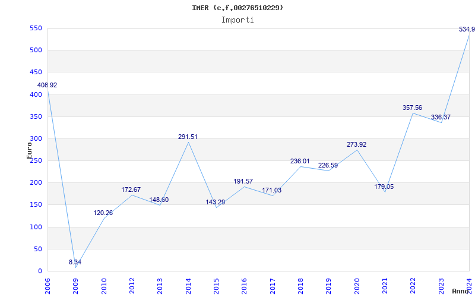Select the 236.01 data label for 2018
The image size is (475, 297).
tap(300, 161)
